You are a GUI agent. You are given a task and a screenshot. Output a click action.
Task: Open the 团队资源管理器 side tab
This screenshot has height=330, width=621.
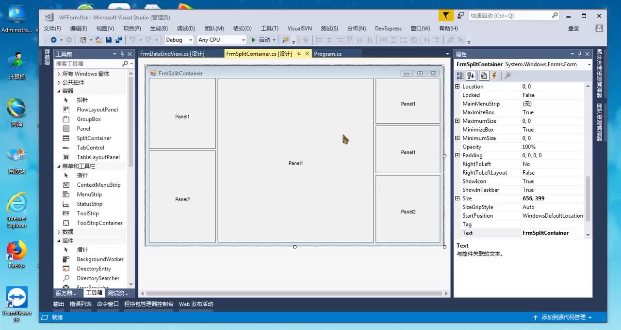click(x=600, y=122)
